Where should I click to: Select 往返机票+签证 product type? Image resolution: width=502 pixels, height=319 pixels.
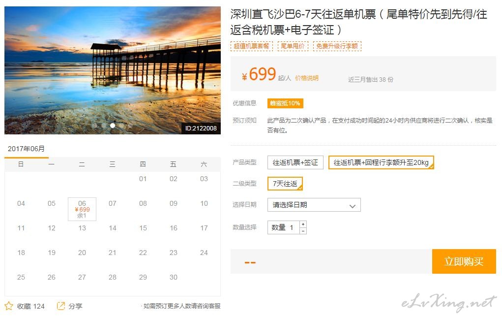295,162
